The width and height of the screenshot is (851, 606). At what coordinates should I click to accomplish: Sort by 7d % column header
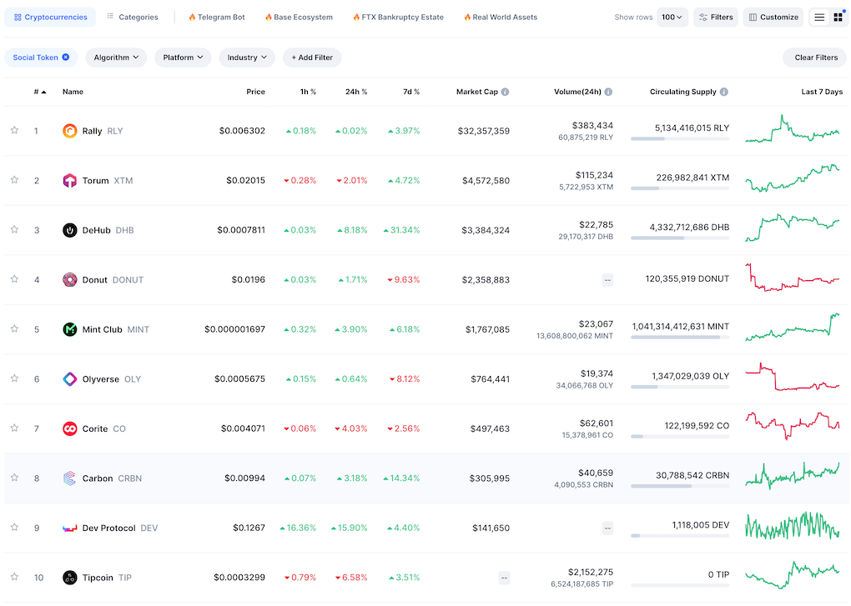[x=411, y=92]
